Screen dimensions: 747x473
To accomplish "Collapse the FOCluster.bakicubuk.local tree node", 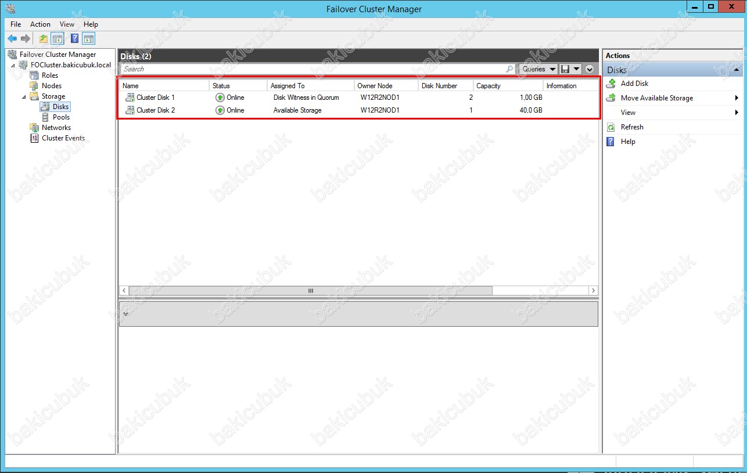I will click(13, 66).
